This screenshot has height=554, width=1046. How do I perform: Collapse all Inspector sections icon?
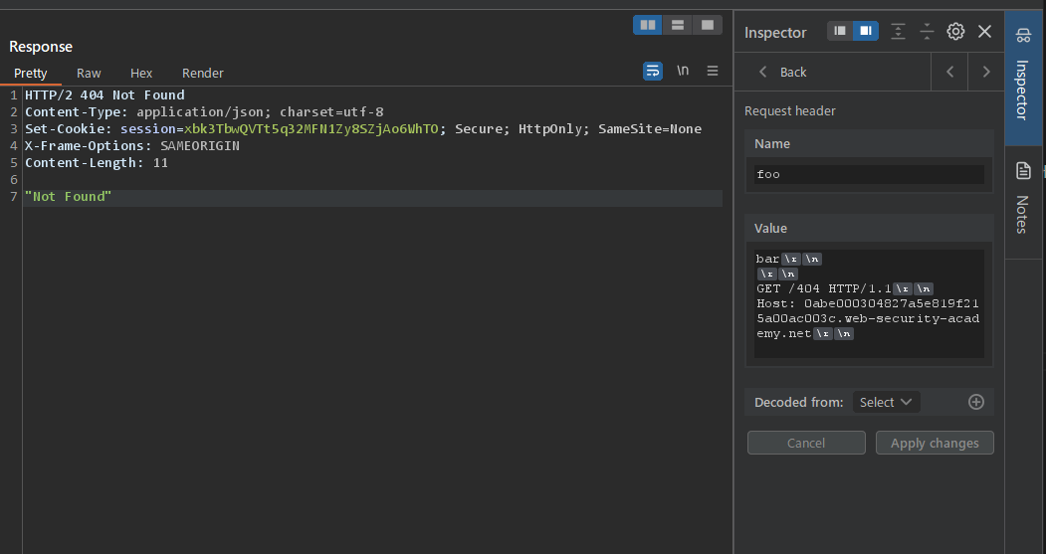927,32
